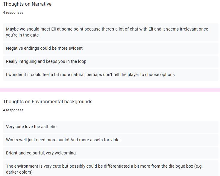Click the '4 responses' count under Narrative
This screenshot has width=220, height=176.
13,13
